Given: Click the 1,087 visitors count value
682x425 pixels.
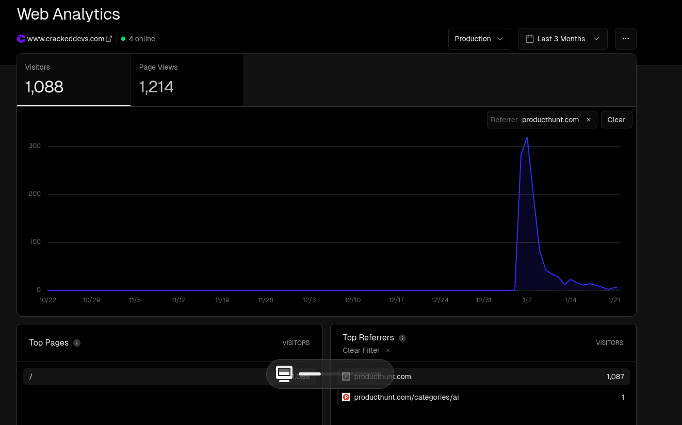Looking at the screenshot, I should point(615,377).
